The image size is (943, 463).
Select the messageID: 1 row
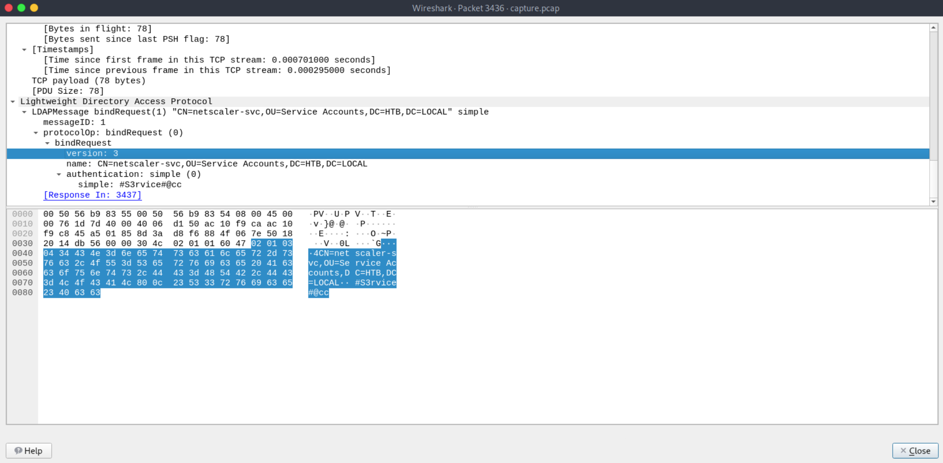pyautogui.click(x=468, y=122)
